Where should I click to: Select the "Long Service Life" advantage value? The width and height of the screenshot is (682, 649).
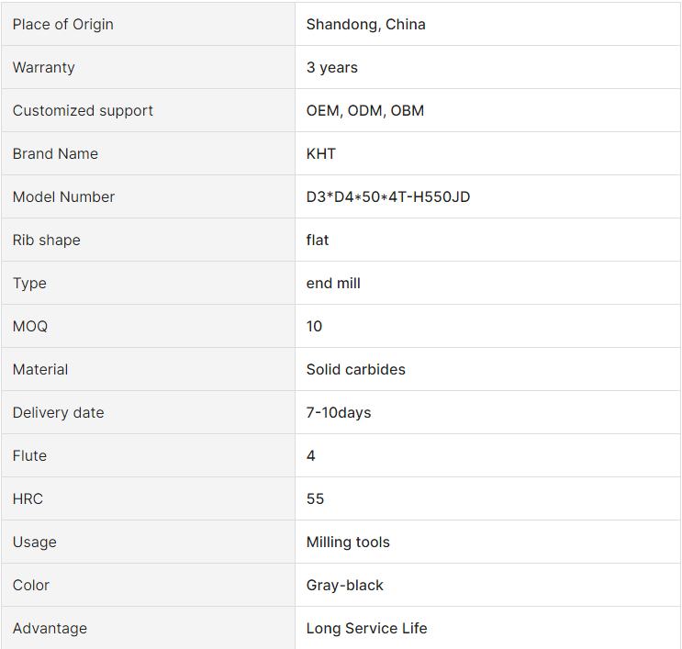click(366, 629)
